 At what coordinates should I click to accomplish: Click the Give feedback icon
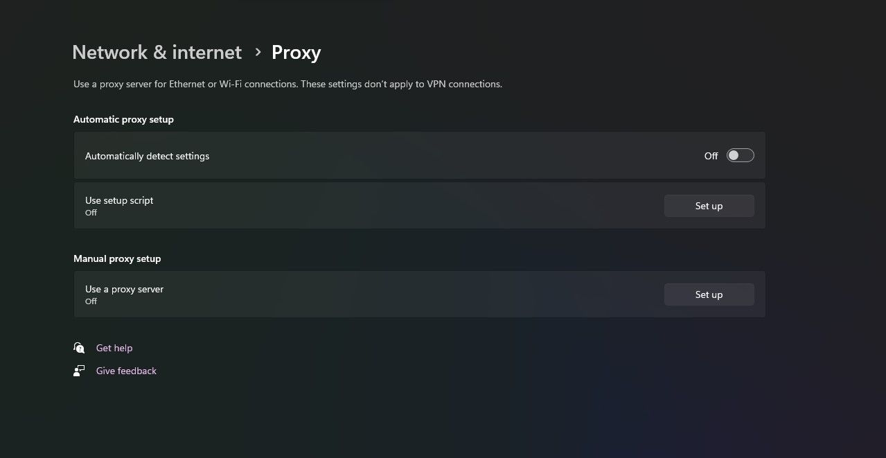(79, 371)
